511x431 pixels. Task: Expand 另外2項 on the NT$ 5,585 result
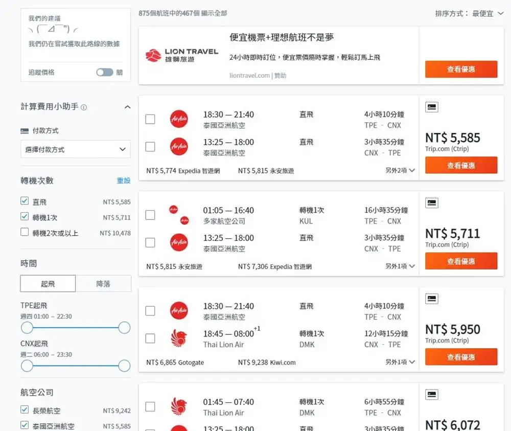400,171
